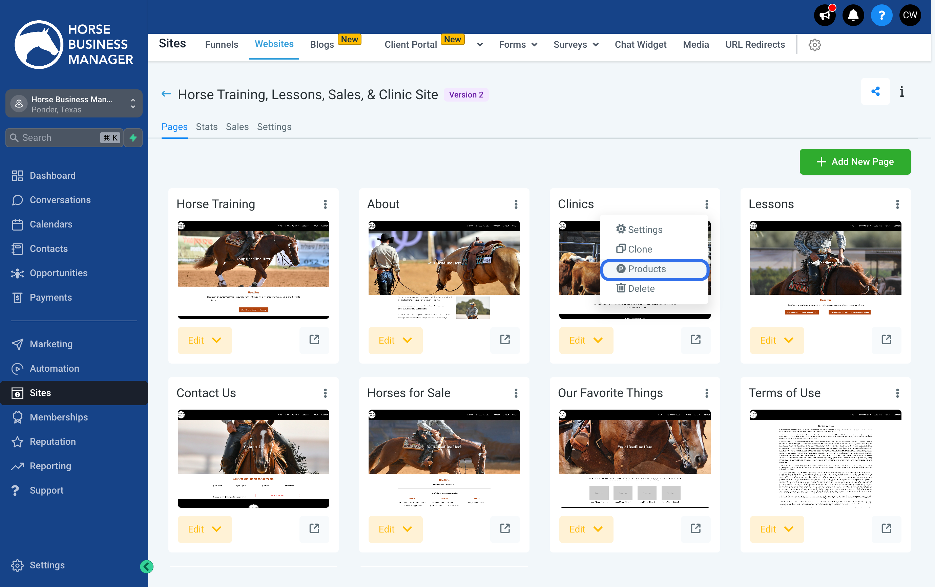Open the announcements megaphone icon

824,16
